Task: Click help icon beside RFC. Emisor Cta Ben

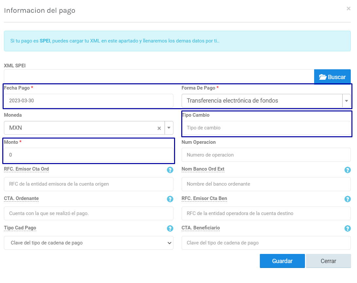Action: pyautogui.click(x=348, y=199)
